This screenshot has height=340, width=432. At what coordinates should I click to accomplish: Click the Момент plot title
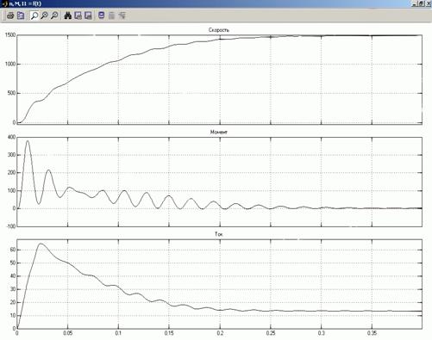pos(219,133)
